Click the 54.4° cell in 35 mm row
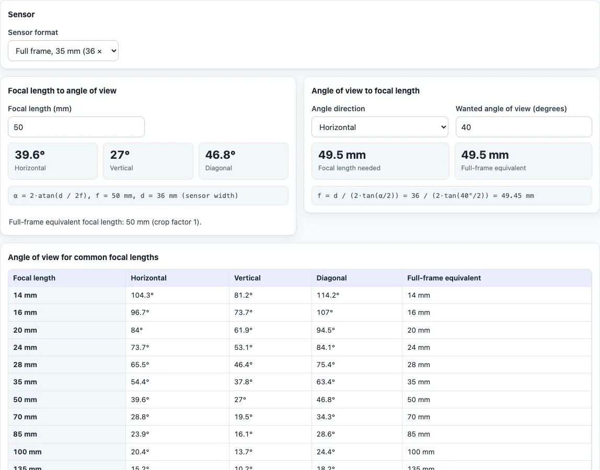The image size is (600, 470). point(177,382)
